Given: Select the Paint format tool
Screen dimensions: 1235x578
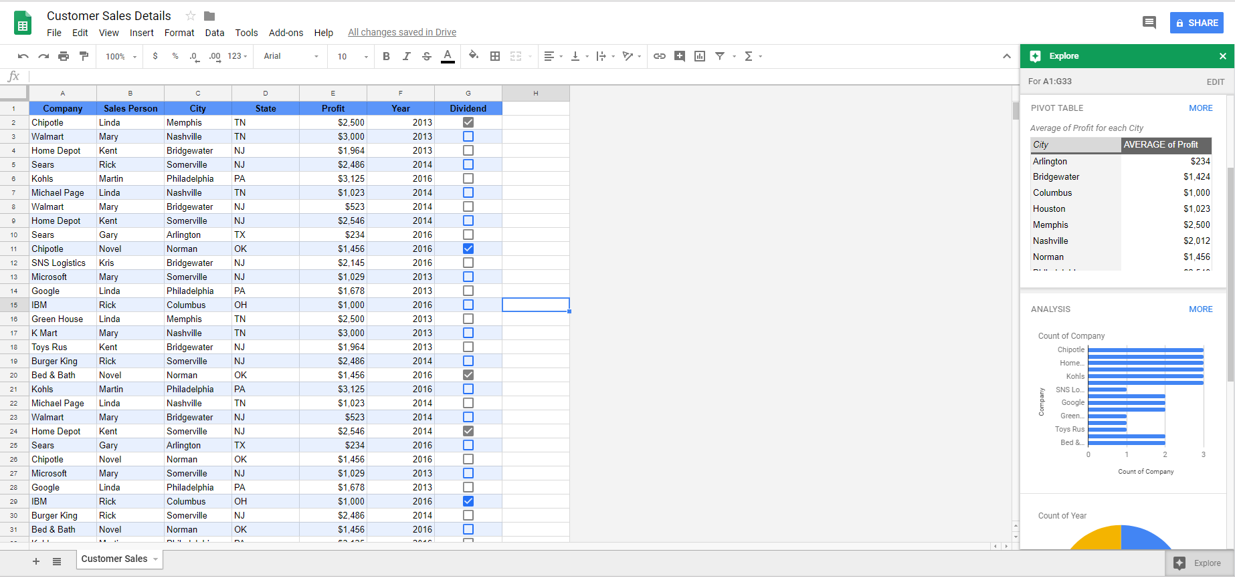Looking at the screenshot, I should [84, 56].
